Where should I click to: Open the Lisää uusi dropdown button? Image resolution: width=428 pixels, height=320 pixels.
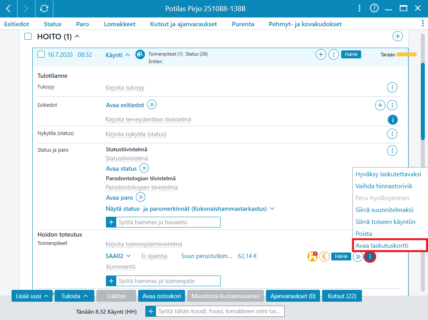[x=32, y=296]
